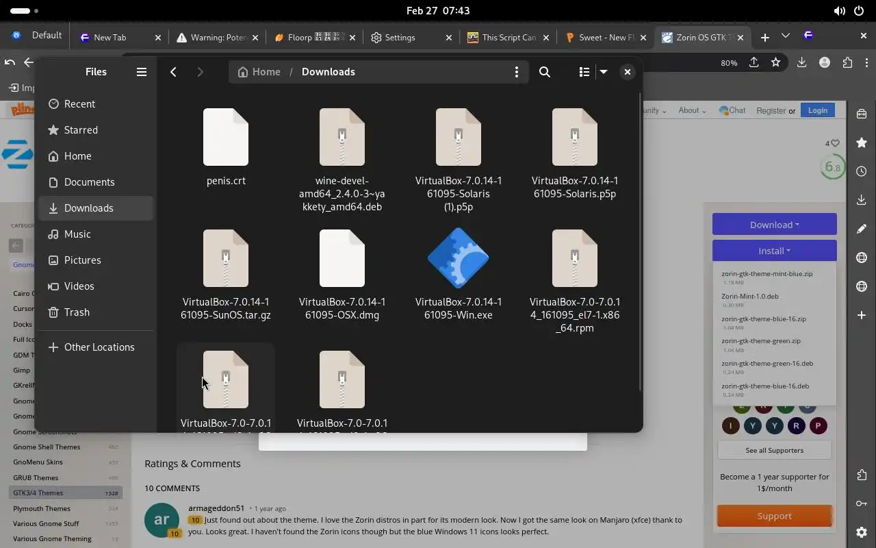Switch to the Default browser tab

36,36
